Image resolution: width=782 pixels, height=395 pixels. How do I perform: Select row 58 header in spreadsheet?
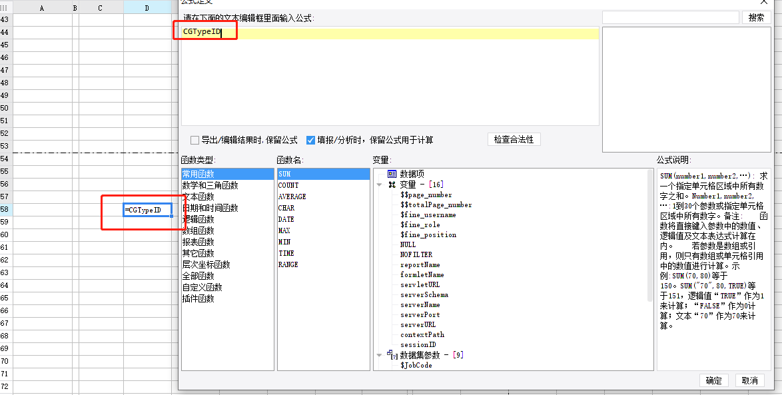pos(6,209)
